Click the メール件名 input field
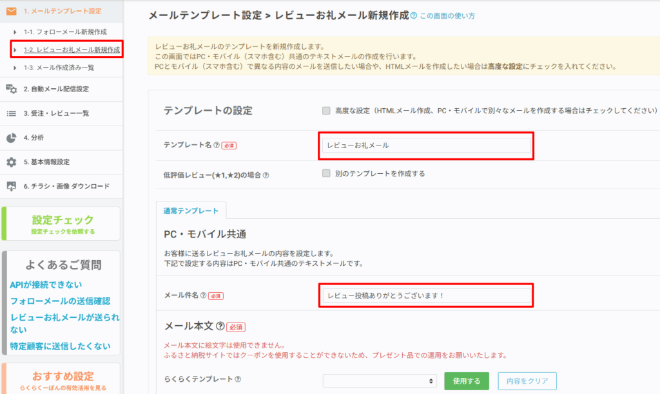 (x=427, y=295)
